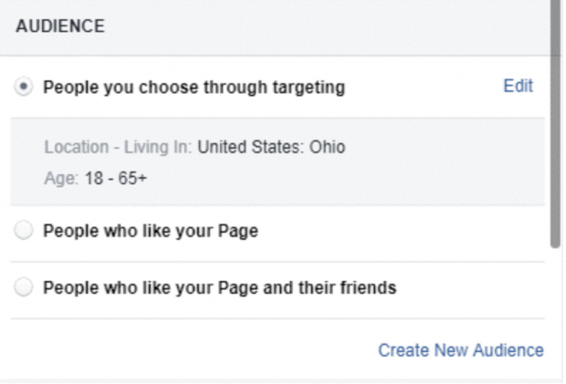This screenshot has height=384, width=566.
Task: Click the word "Audience" in the bottom link
Action: [x=508, y=350]
